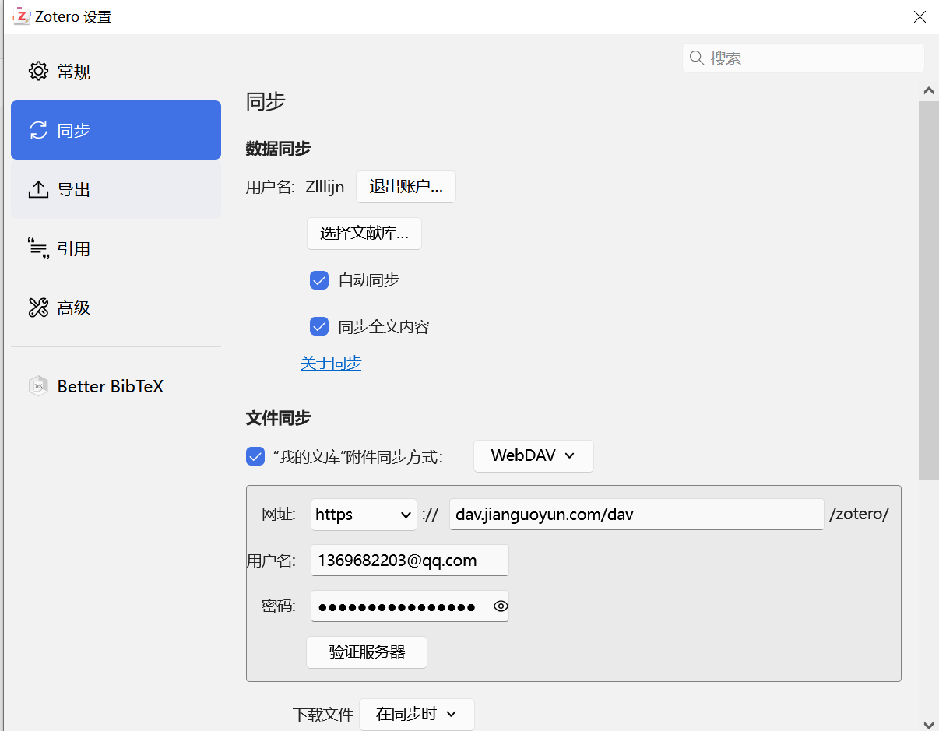Click the username text Zllljn
939x731 pixels.
tap(325, 187)
